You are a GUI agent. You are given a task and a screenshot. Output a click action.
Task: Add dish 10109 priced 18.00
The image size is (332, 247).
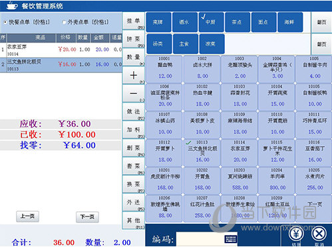pos(240,125)
